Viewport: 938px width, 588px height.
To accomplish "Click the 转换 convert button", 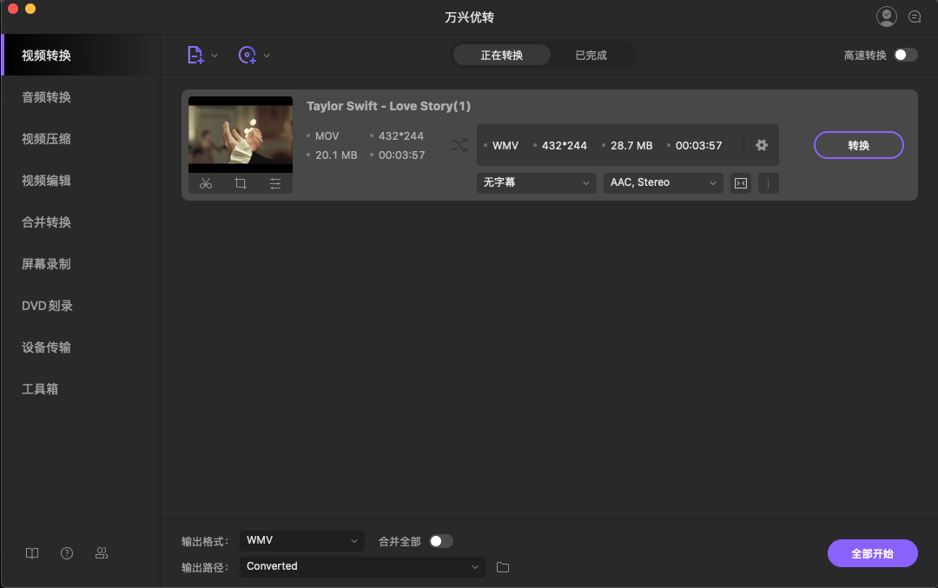I will pyautogui.click(x=858, y=145).
